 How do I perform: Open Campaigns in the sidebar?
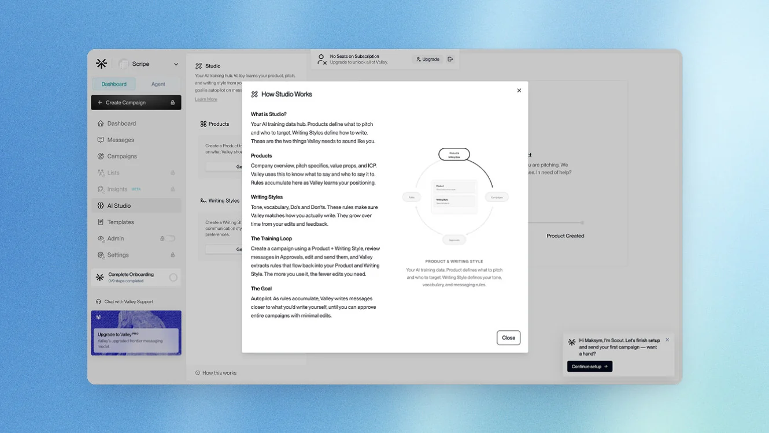pyautogui.click(x=136, y=156)
